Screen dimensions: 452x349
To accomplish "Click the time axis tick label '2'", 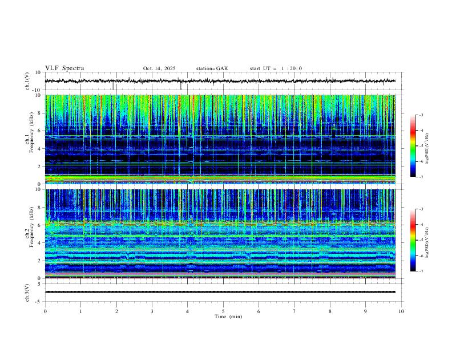I will click(x=116, y=311).
